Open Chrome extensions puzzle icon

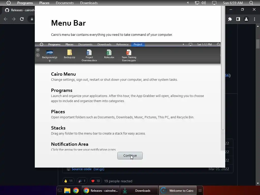230,19
